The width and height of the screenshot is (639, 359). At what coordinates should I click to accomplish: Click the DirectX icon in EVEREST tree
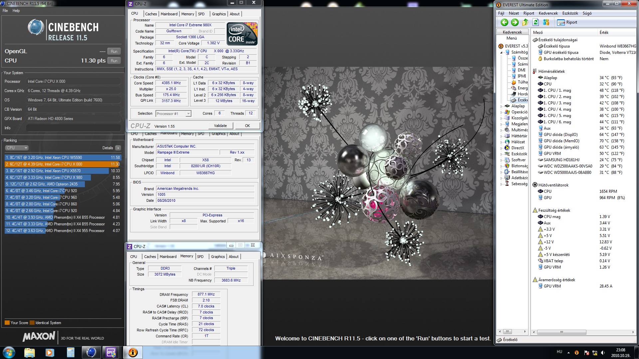507,148
